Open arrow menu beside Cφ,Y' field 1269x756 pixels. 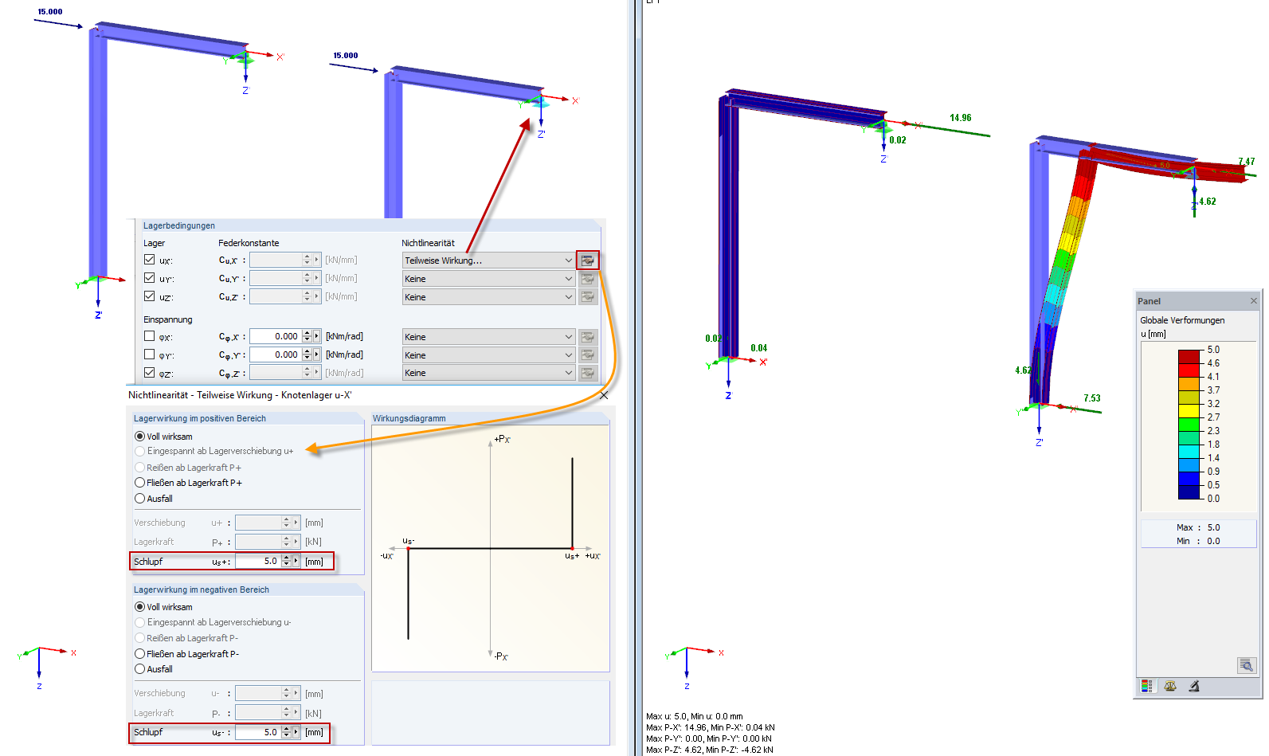[x=316, y=354]
